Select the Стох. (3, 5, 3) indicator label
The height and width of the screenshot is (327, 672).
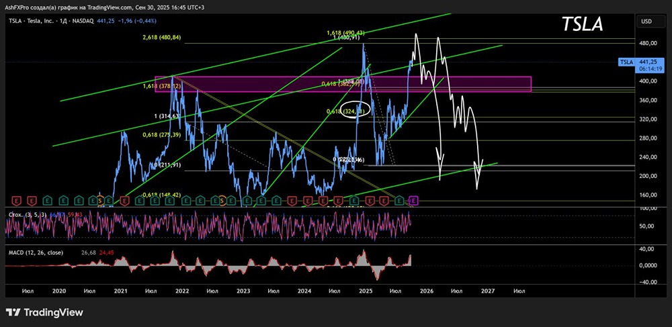pos(29,214)
